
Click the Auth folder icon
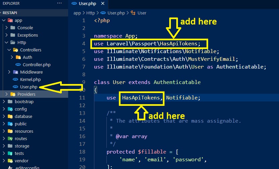pos(18,57)
